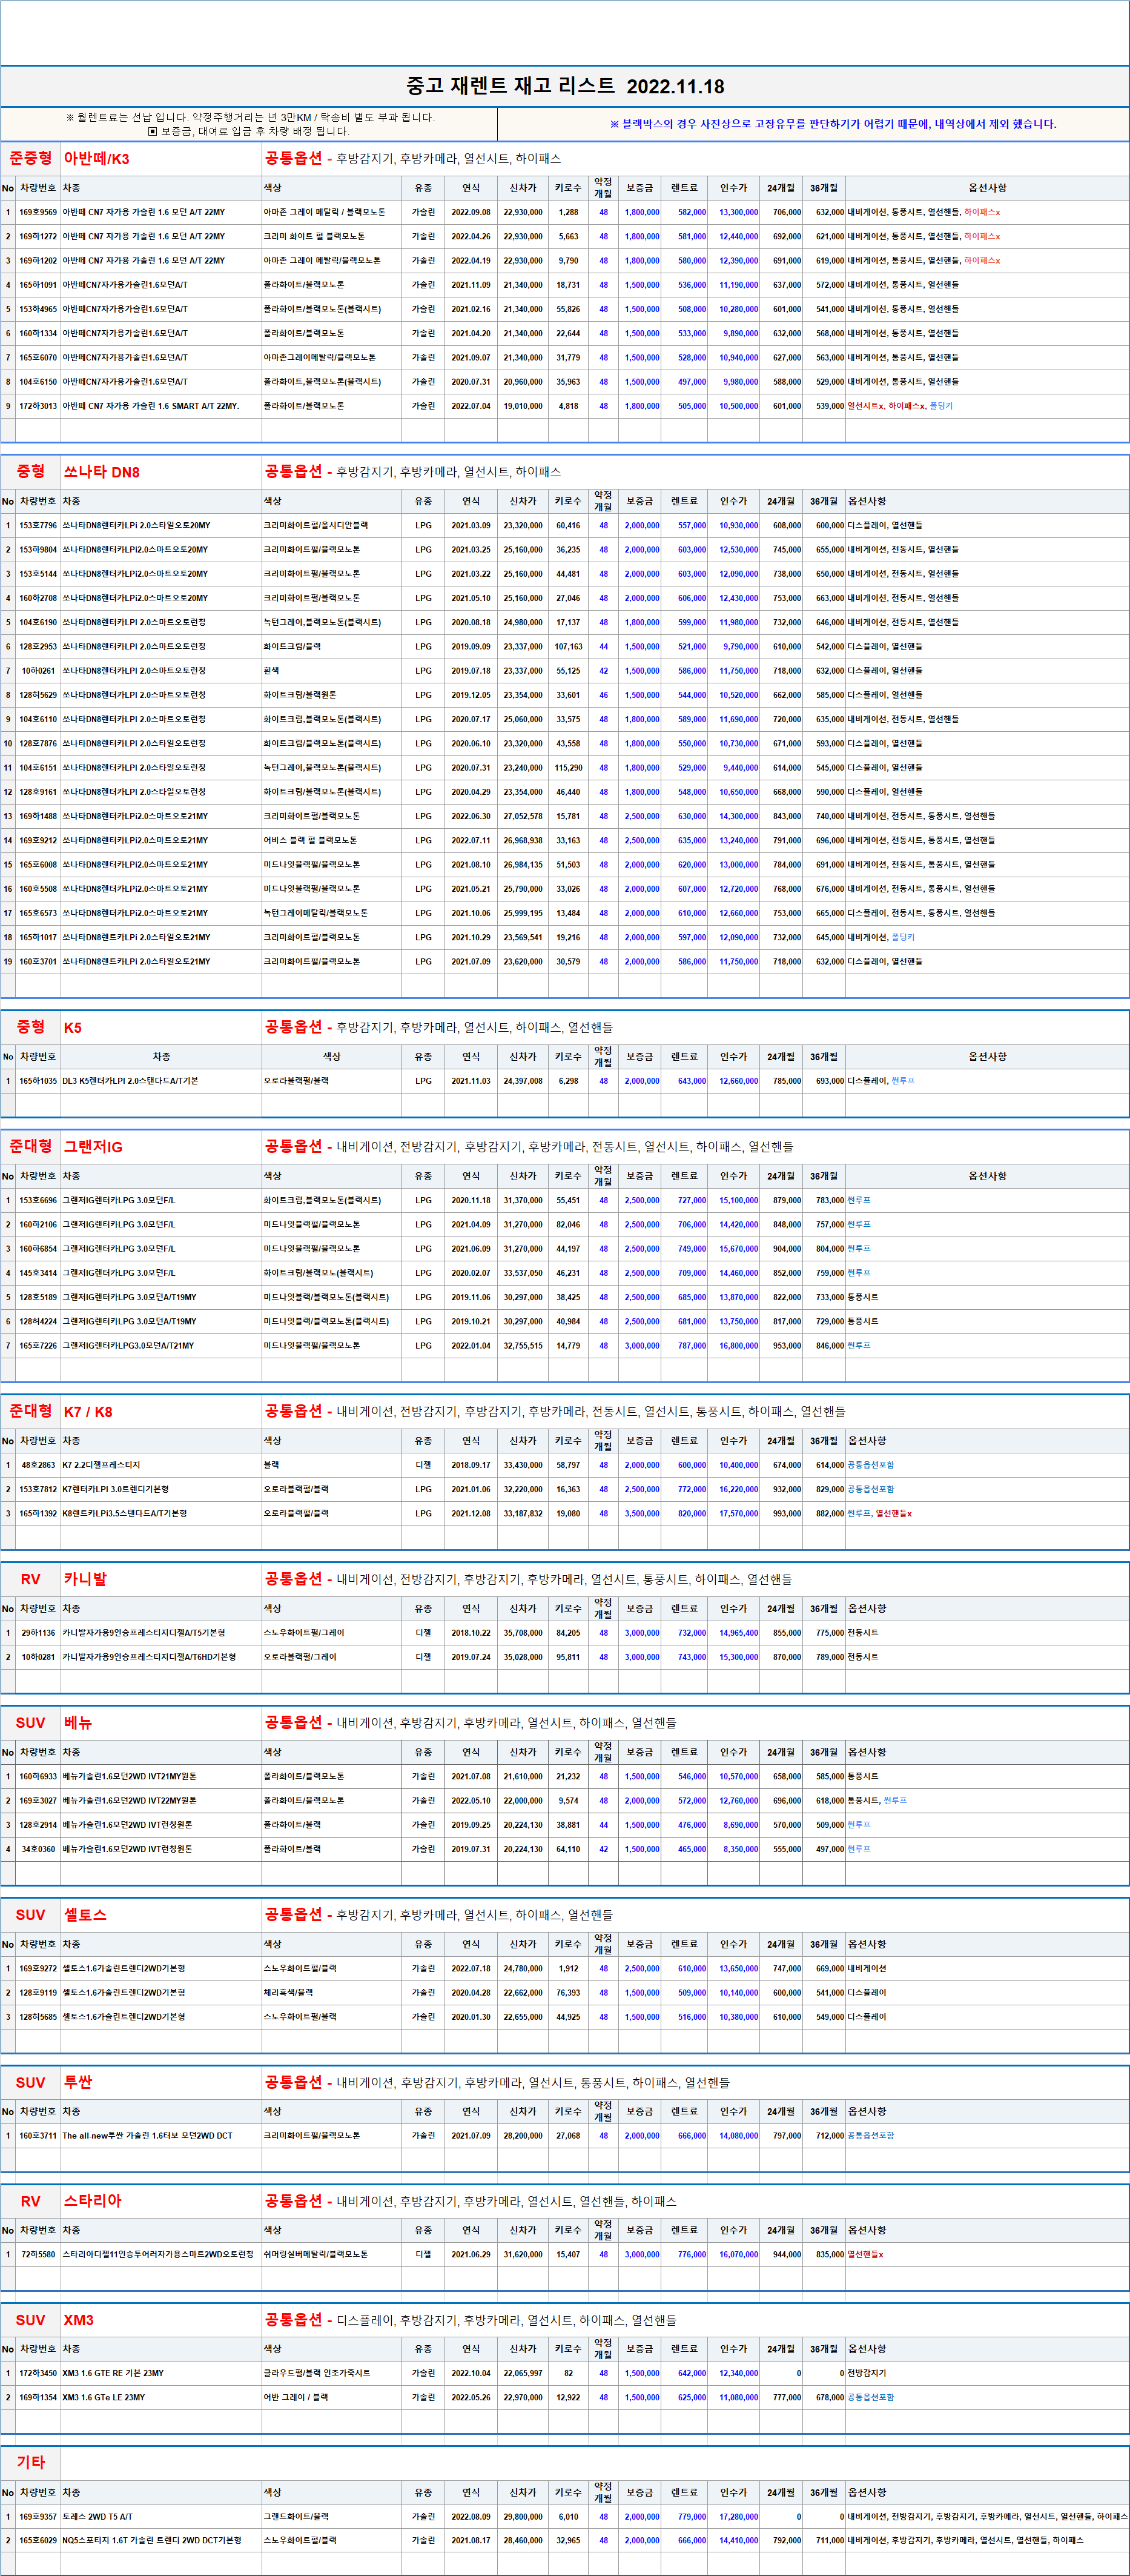The height and width of the screenshot is (2576, 1130).
Task: Select plate number cell 153호7812
Action: pyautogui.click(x=38, y=1489)
